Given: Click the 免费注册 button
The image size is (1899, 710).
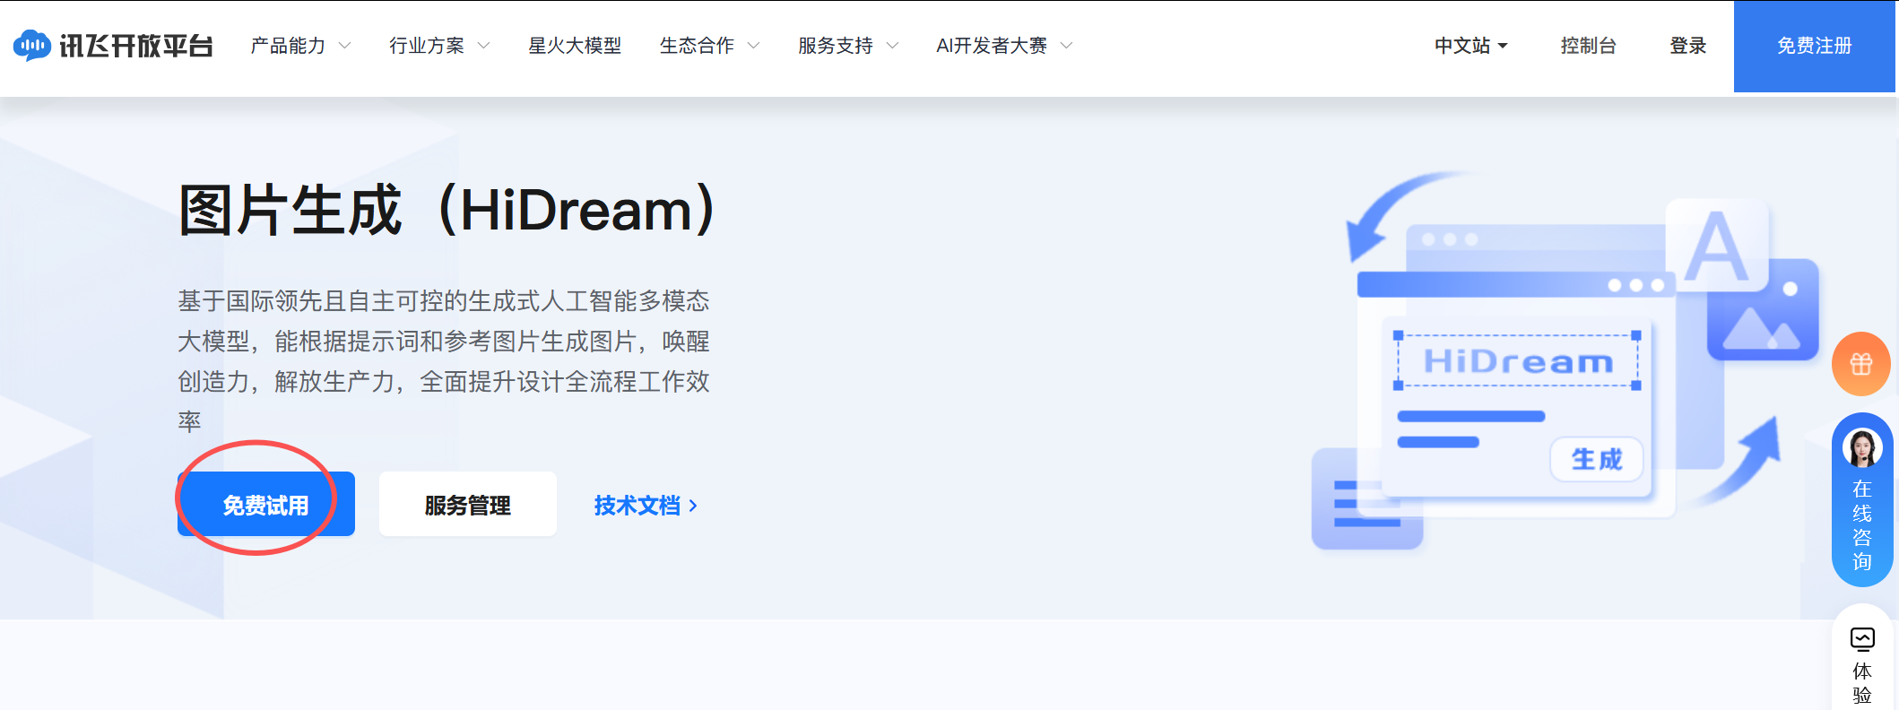Looking at the screenshot, I should [1815, 46].
